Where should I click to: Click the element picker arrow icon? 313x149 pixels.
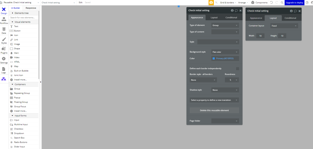(x=216, y=3)
